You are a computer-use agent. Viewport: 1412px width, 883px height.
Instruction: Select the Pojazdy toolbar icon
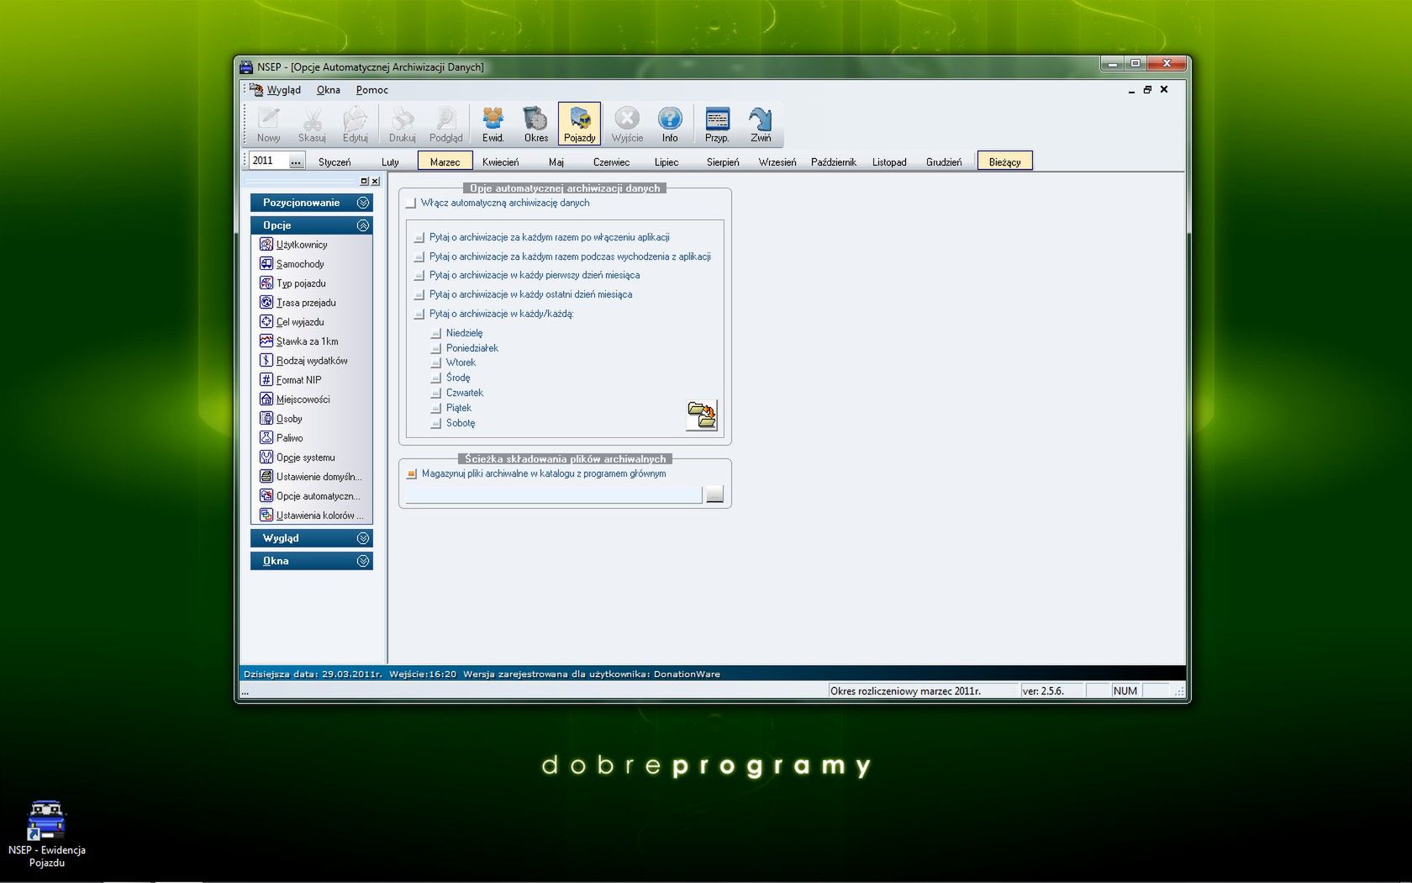[579, 124]
